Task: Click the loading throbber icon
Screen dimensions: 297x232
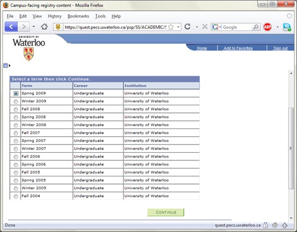Action: click(x=289, y=16)
